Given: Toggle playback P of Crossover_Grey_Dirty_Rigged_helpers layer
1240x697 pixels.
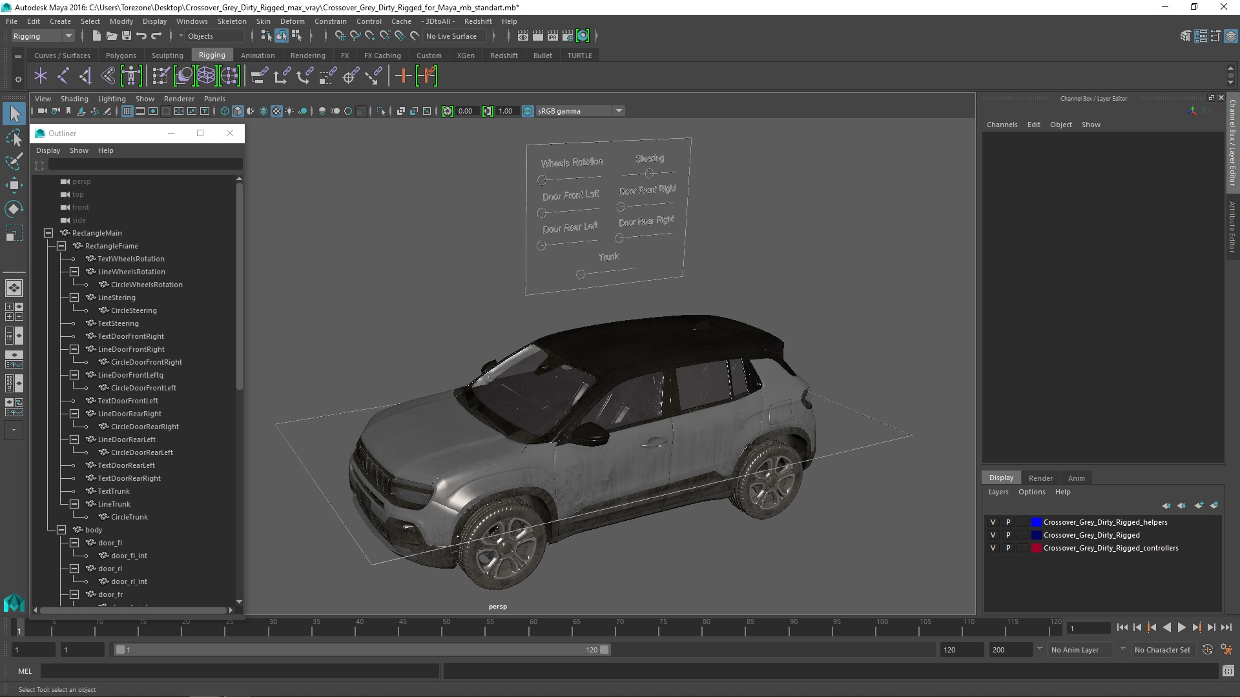Looking at the screenshot, I should pyautogui.click(x=1008, y=522).
